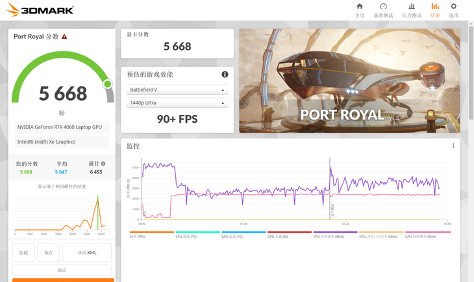Go to the 主页 home tab

point(360,10)
